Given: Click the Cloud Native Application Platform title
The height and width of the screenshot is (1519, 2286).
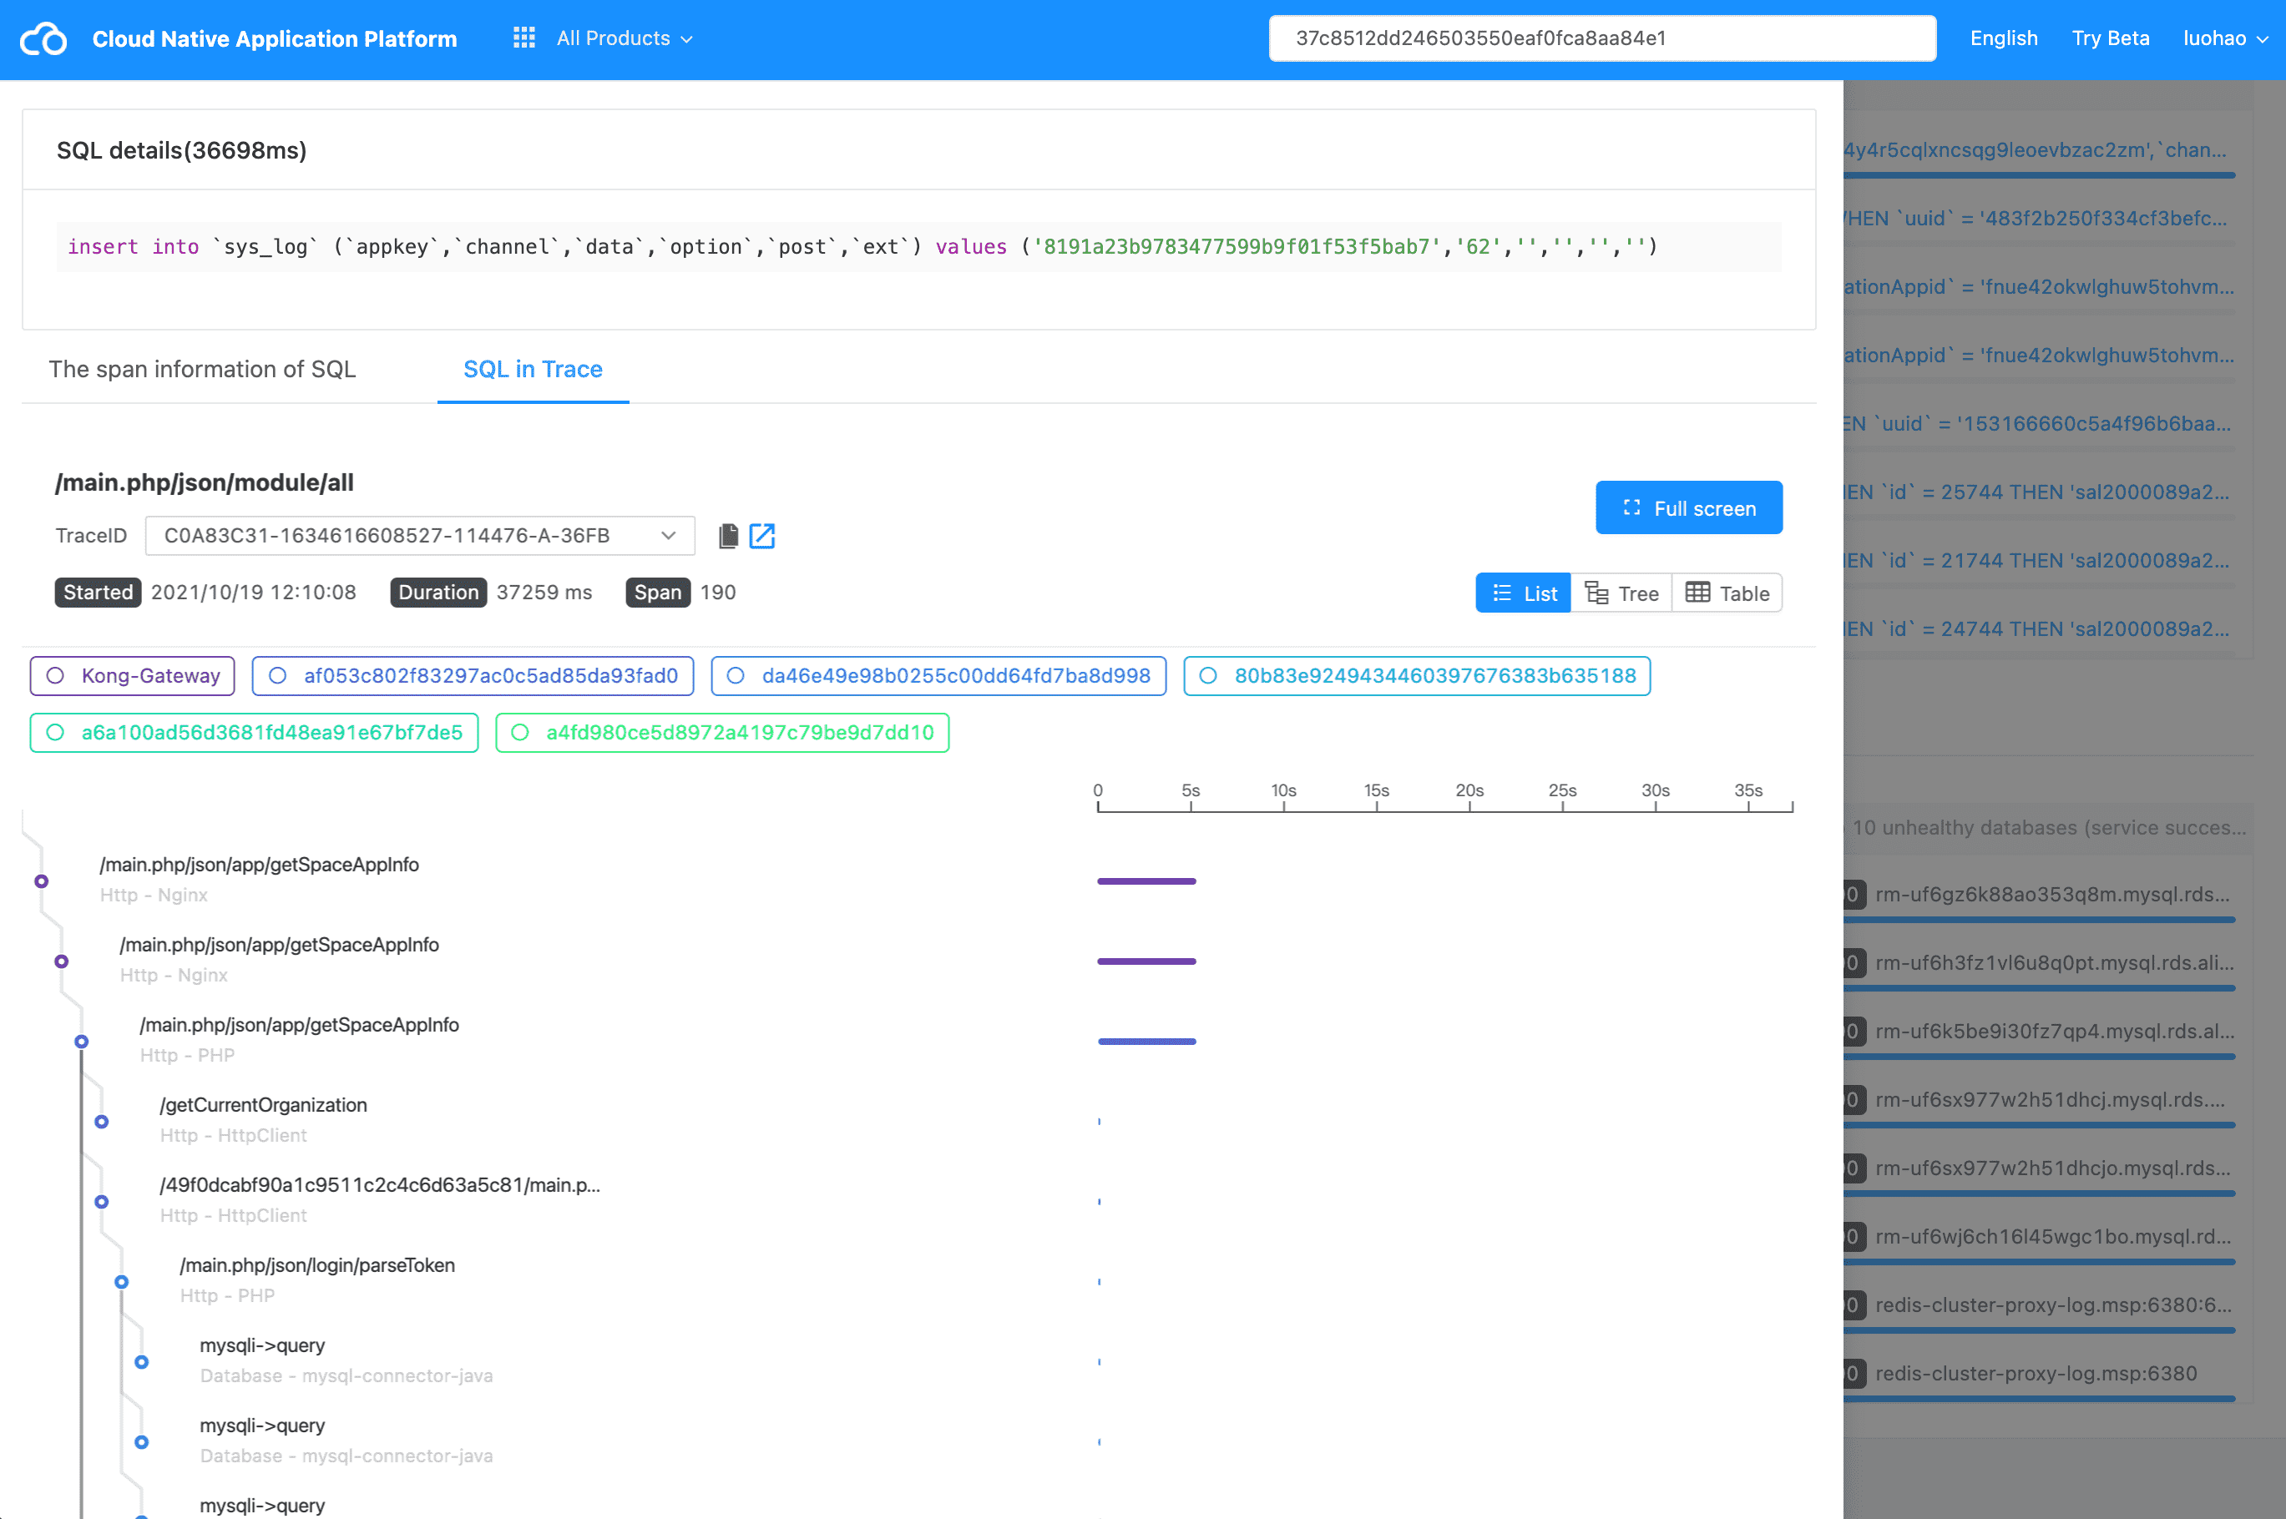Looking at the screenshot, I should [x=274, y=38].
